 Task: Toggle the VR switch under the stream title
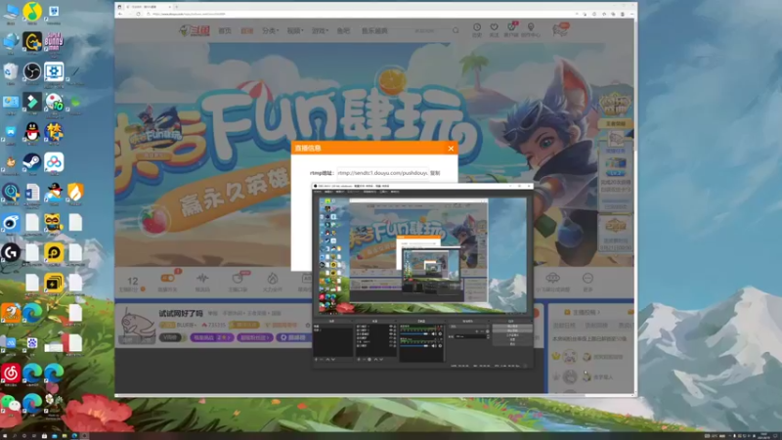173,337
